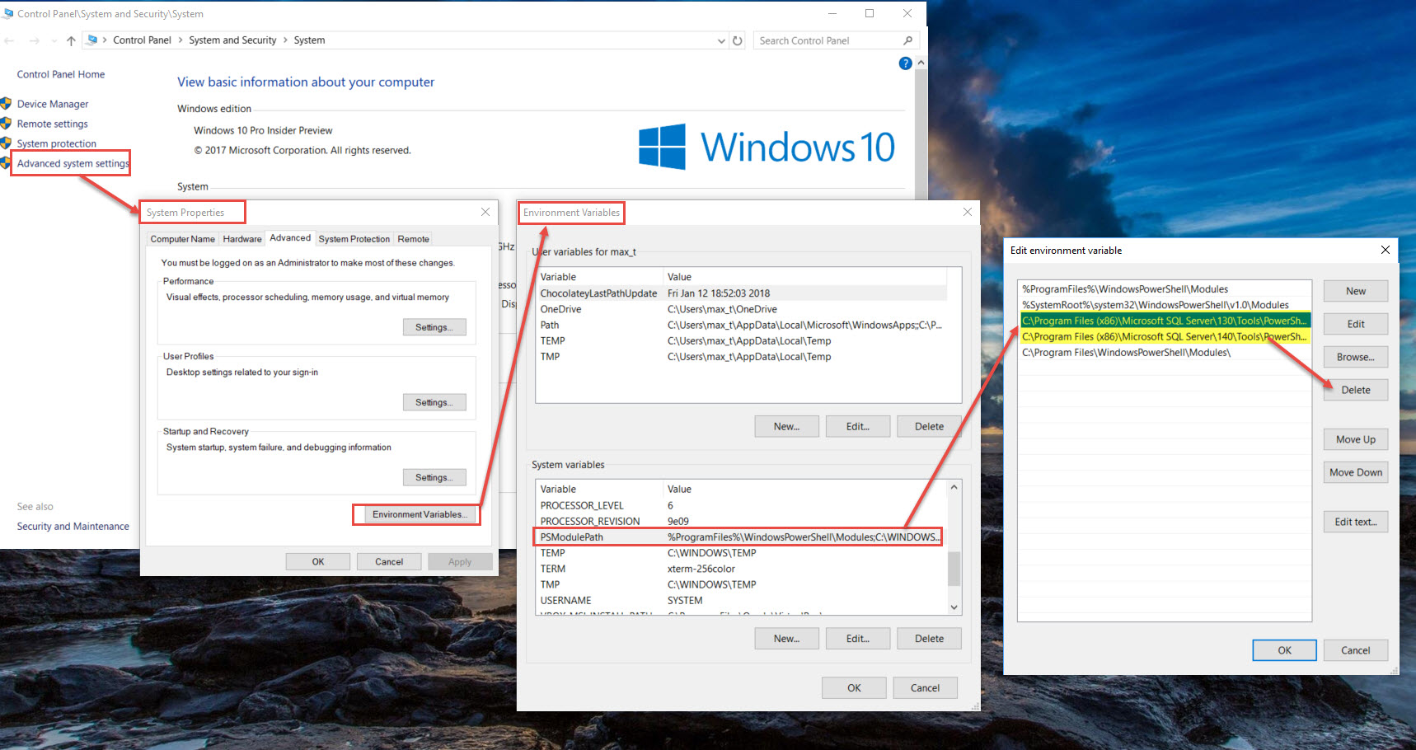The width and height of the screenshot is (1416, 750).
Task: Go to Control Panel Home
Action: pos(61,74)
